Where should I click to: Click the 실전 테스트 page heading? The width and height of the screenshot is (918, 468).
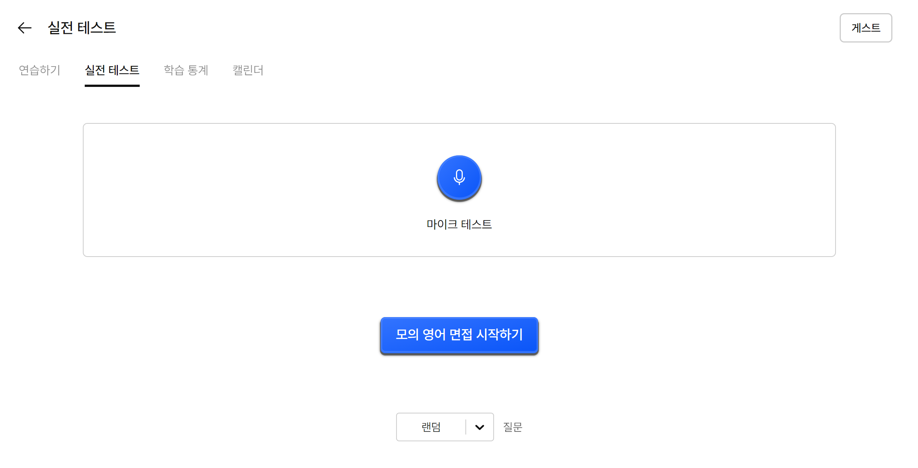(x=82, y=27)
